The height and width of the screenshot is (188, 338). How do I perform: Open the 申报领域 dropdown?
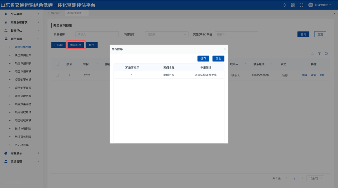pos(167,34)
